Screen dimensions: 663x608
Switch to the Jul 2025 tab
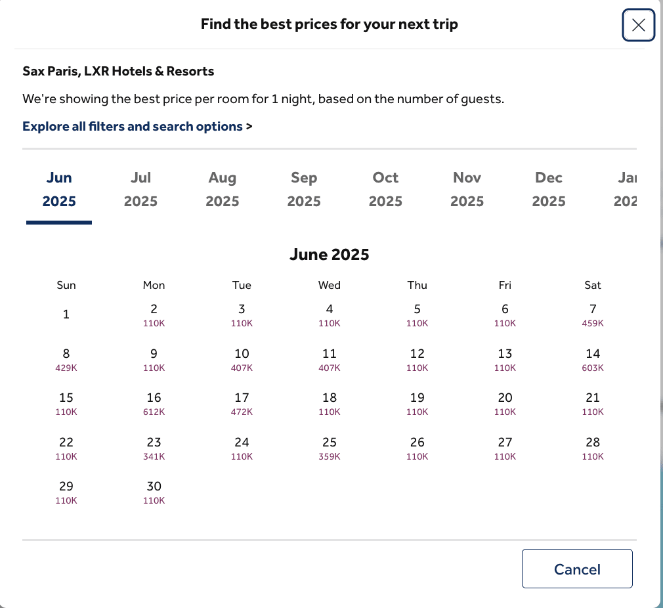[x=140, y=189]
